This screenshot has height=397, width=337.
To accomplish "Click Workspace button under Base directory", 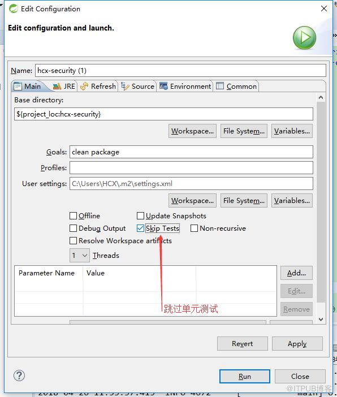I will [192, 131].
